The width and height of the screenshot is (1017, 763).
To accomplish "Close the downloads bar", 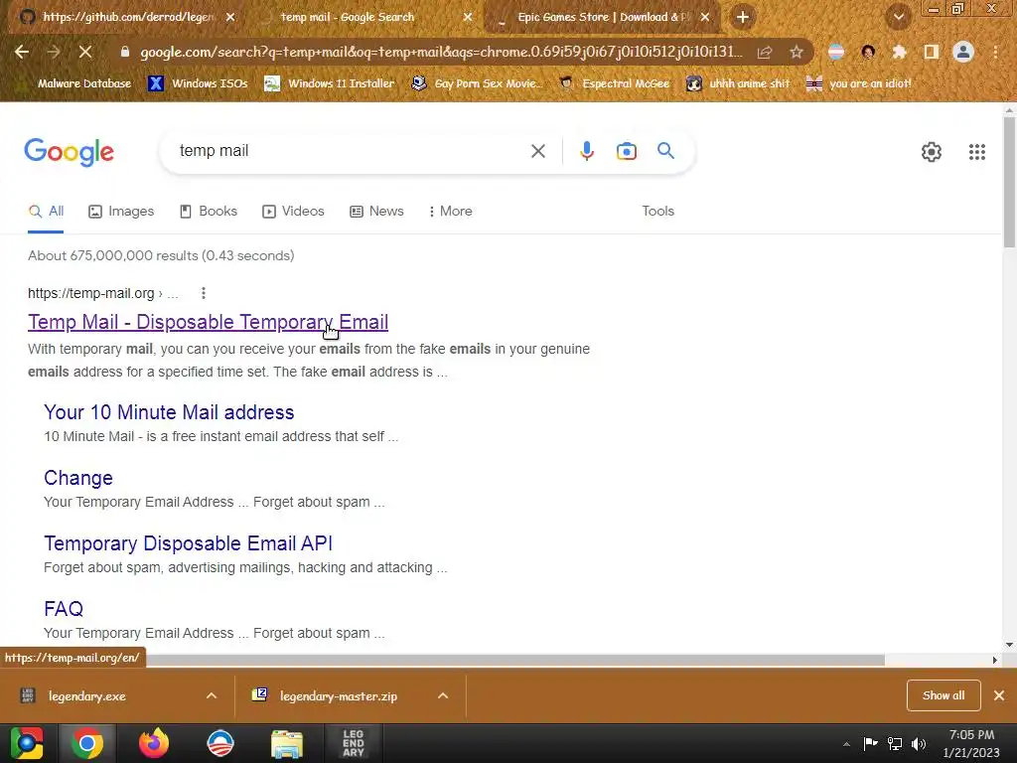I will click(999, 695).
